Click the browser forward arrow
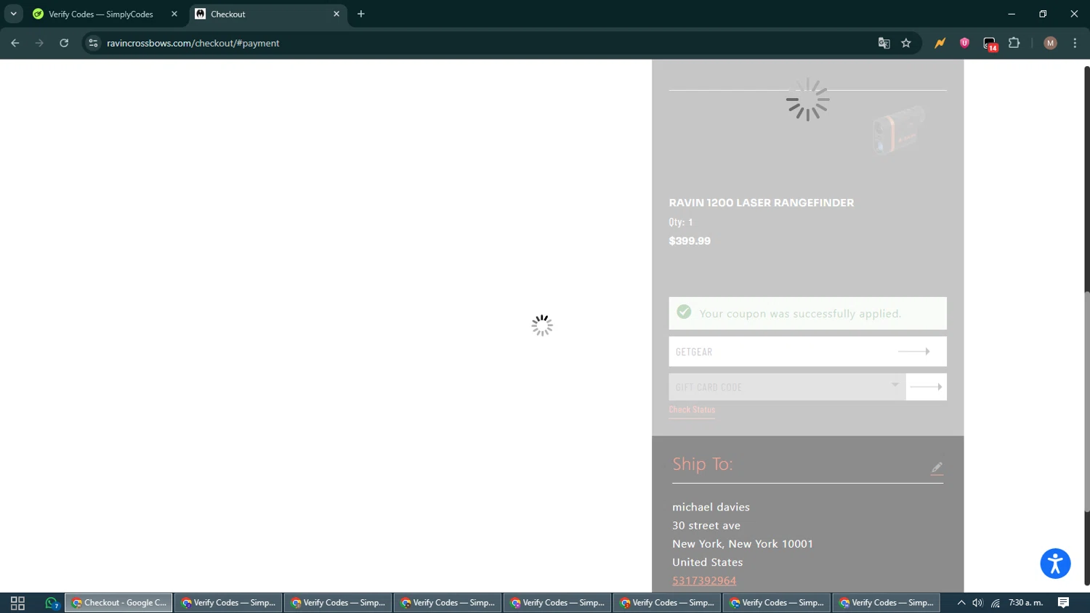Image resolution: width=1090 pixels, height=613 pixels. (x=39, y=43)
